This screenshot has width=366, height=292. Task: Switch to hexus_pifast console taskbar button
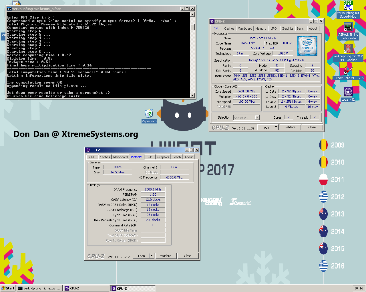[x=39, y=288]
